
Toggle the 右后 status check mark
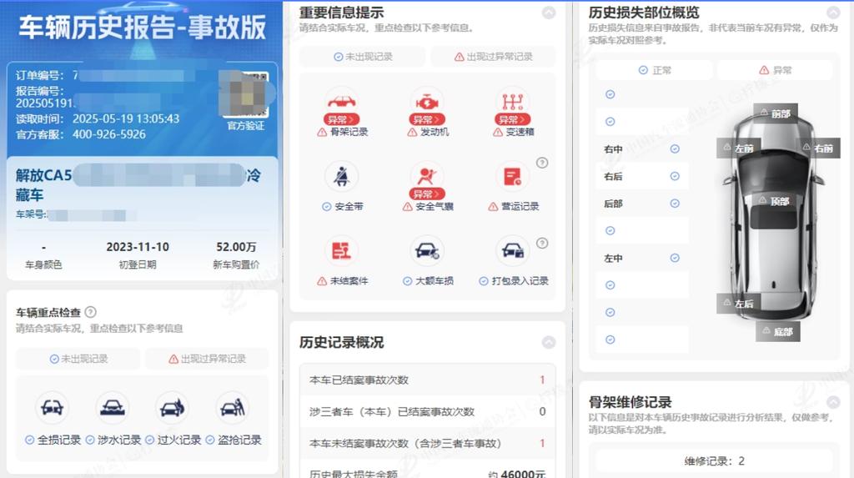(x=675, y=176)
